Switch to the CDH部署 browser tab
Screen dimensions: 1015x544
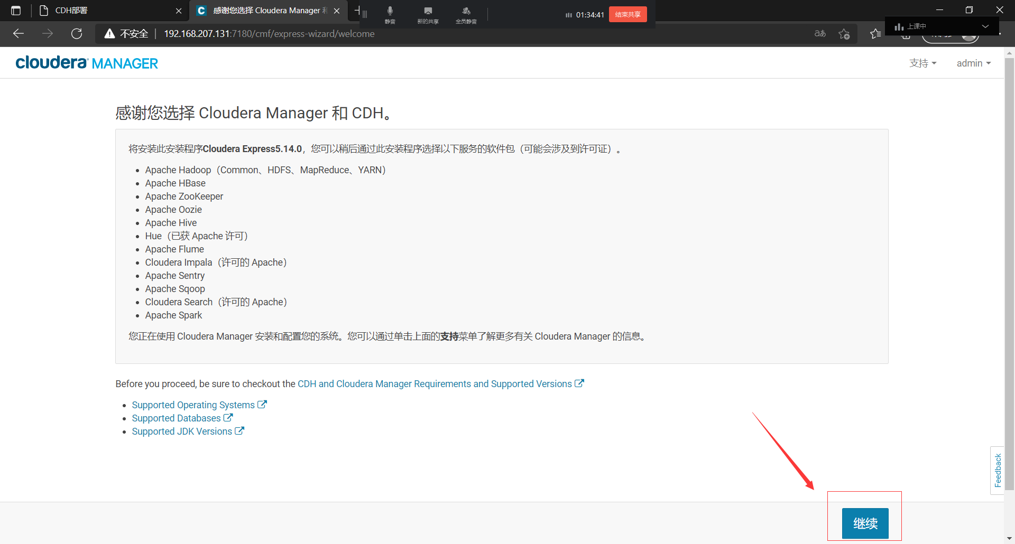(106, 11)
